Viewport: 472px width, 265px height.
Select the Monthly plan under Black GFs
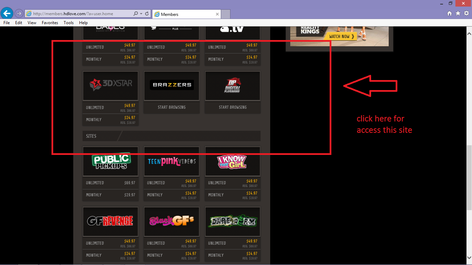(172, 255)
